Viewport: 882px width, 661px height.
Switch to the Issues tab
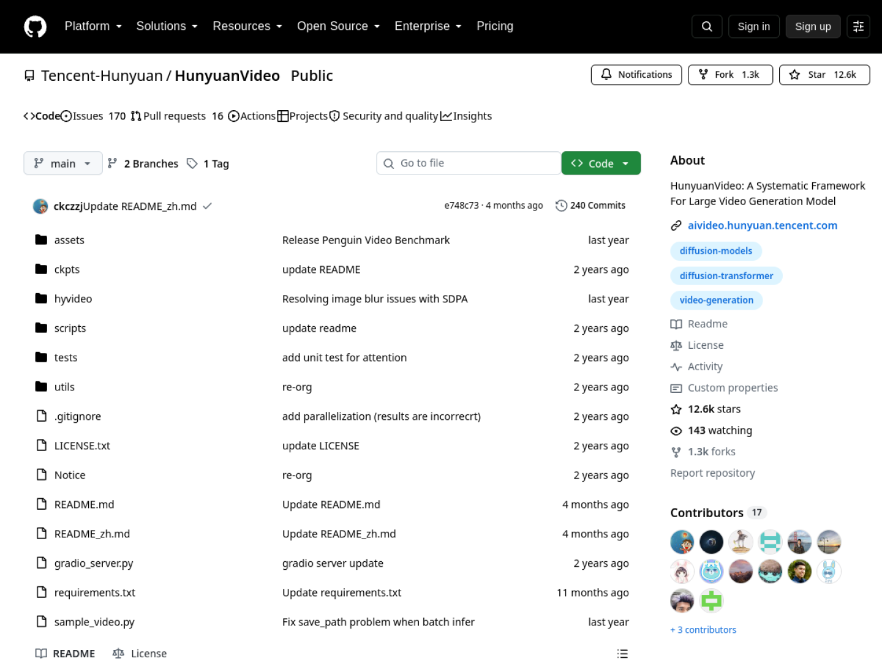tap(93, 116)
